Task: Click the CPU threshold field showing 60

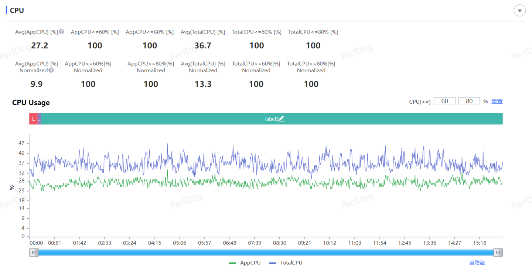Action: (x=444, y=101)
